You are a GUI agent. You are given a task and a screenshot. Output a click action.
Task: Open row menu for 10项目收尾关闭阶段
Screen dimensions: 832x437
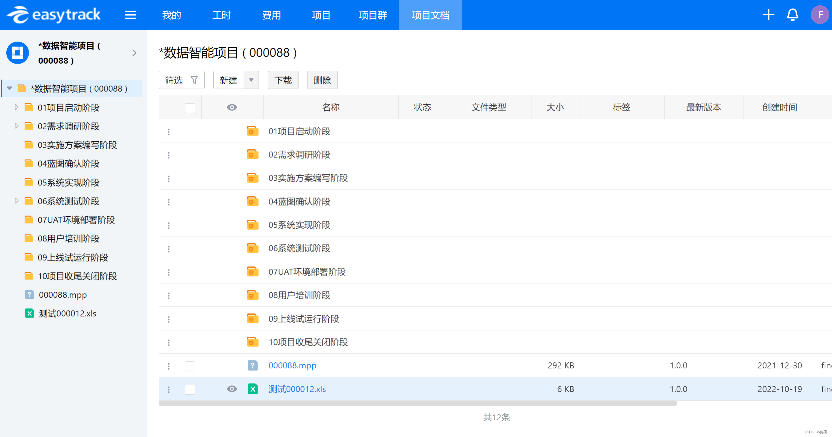169,342
